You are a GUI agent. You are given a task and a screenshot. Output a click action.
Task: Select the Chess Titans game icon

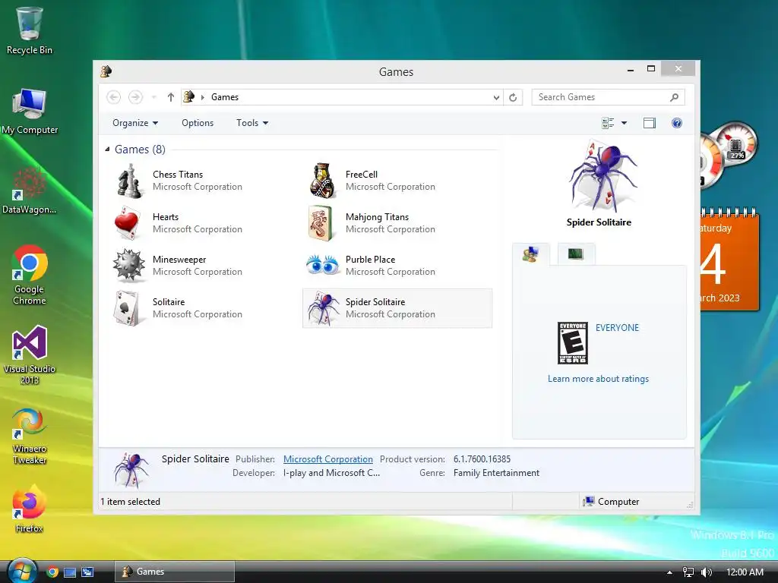click(x=129, y=181)
